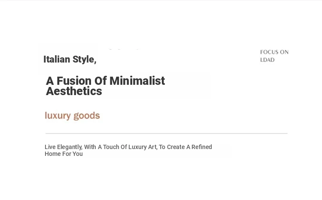
Task: Click the word "Minimalist" in the title
Action: click(137, 81)
